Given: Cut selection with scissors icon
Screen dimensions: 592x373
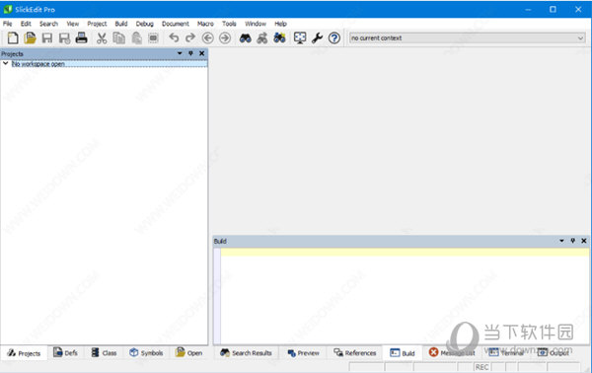Looking at the screenshot, I should point(102,38).
